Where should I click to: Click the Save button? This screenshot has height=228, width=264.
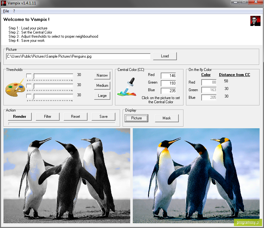point(103,117)
